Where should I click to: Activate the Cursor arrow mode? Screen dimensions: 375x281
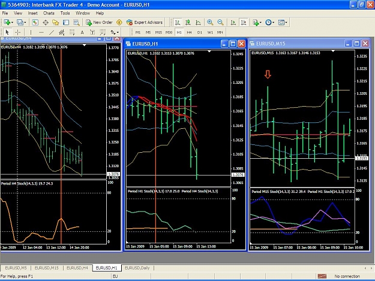(7, 32)
